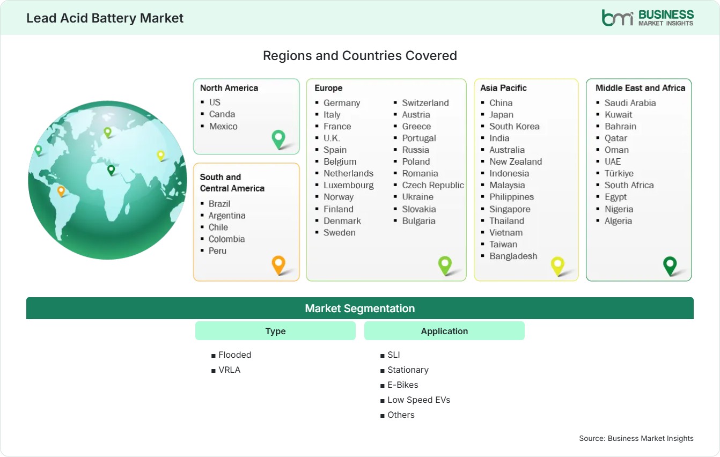The image size is (720, 457).
Task: Click the dark green pin in Middle East and Africa card
Action: click(x=670, y=266)
